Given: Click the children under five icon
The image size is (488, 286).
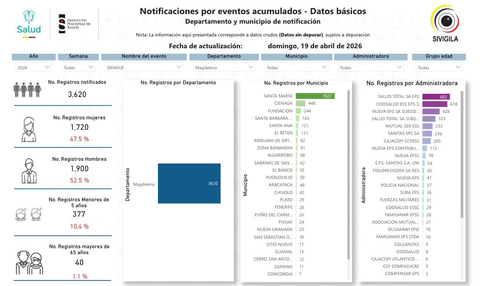Looking at the screenshot, I should [28, 214].
